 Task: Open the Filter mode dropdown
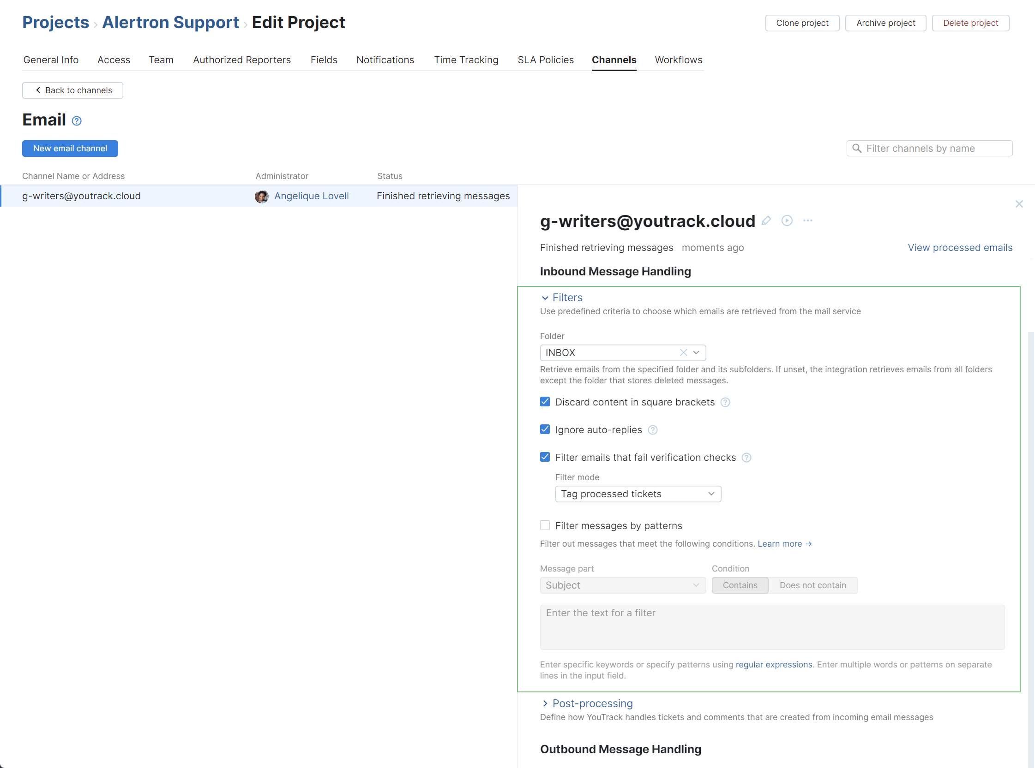tap(638, 494)
